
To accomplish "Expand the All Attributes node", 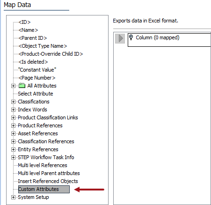I will [13, 86].
